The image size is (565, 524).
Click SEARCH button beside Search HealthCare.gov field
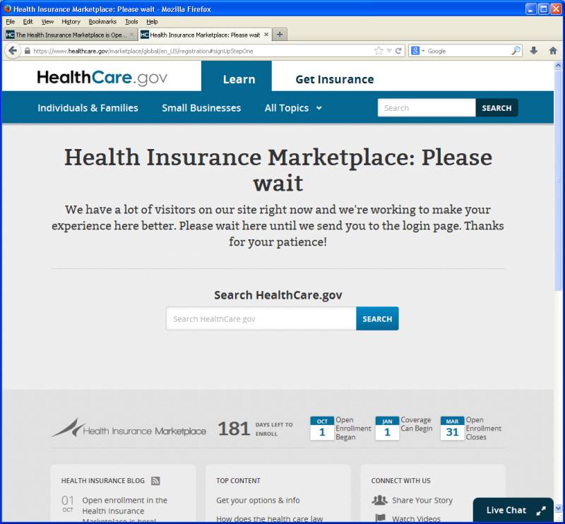[x=377, y=319]
